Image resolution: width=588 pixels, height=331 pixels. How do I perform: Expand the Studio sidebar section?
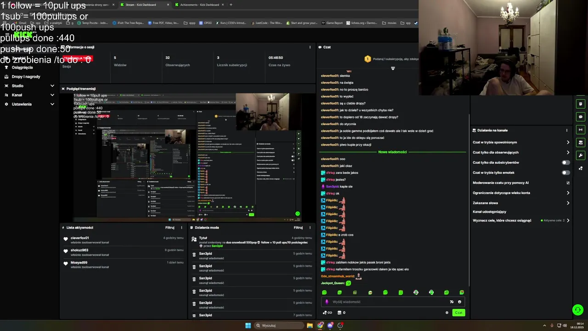coord(29,86)
